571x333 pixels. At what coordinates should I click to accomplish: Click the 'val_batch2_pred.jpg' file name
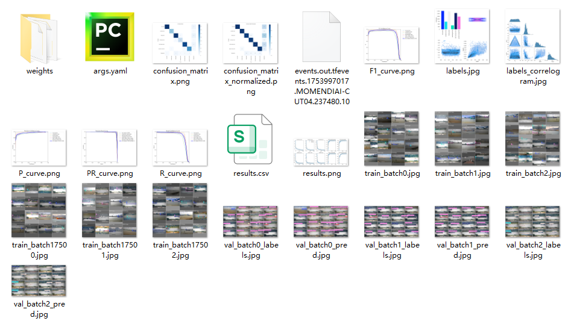coord(39,309)
